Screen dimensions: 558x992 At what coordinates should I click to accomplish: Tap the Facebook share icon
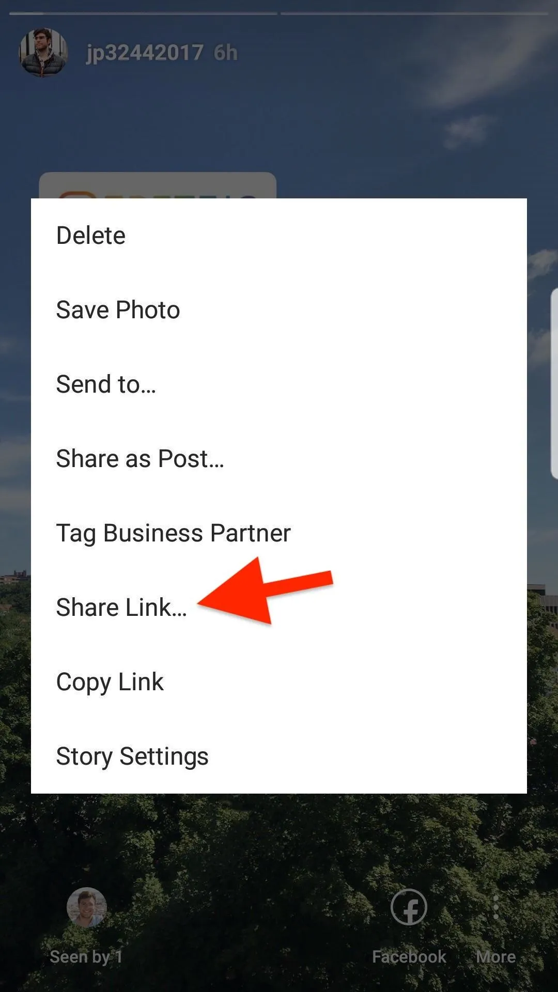point(409,907)
